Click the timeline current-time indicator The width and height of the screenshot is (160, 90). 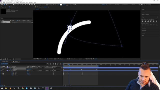[x=69, y=64]
